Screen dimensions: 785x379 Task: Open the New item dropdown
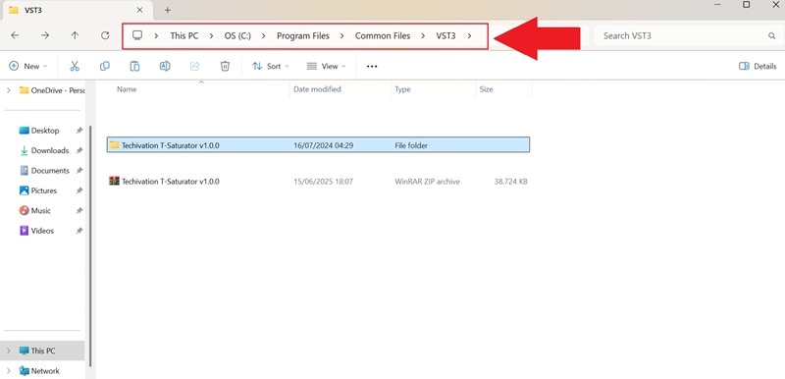point(28,66)
